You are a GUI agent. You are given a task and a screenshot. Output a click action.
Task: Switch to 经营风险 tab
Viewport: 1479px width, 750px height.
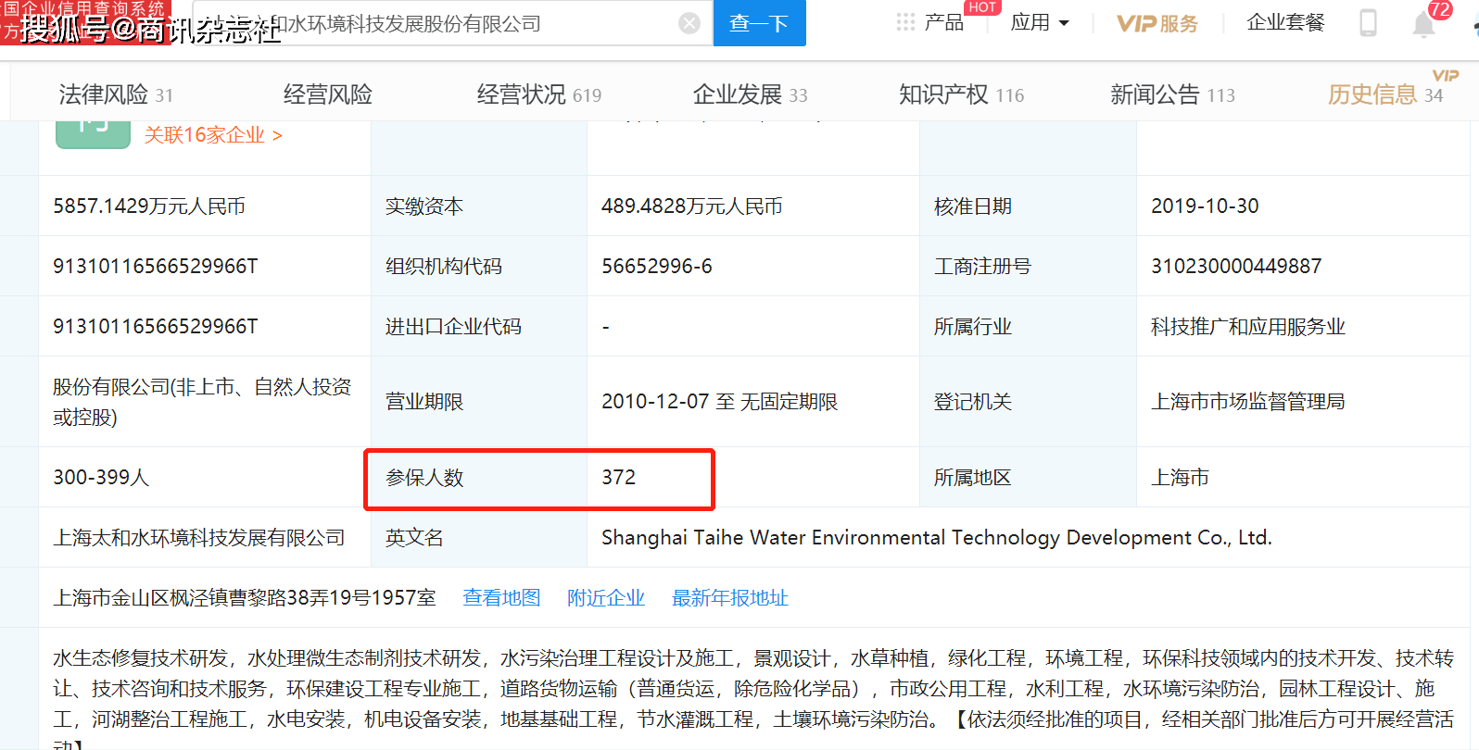click(x=328, y=94)
